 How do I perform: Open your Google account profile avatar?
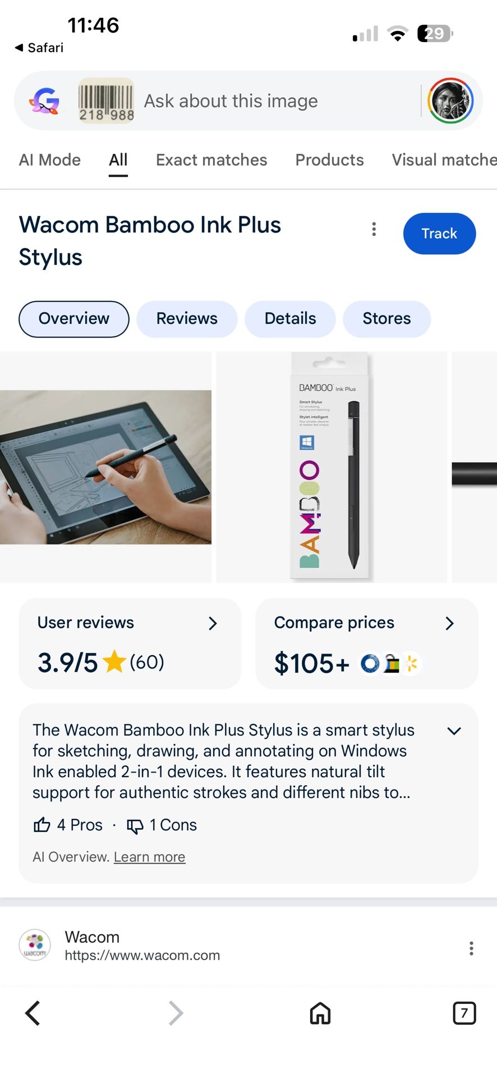449,101
